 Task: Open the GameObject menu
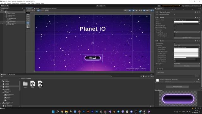(x=15, y=3)
